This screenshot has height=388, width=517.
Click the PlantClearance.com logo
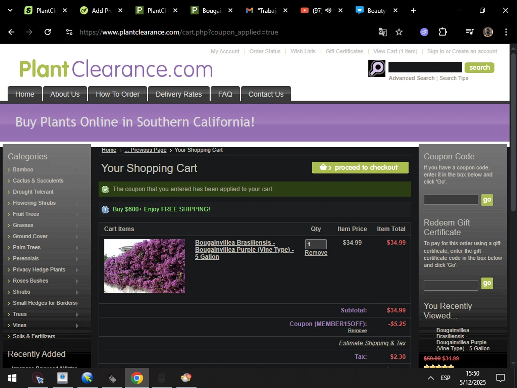pyautogui.click(x=116, y=69)
